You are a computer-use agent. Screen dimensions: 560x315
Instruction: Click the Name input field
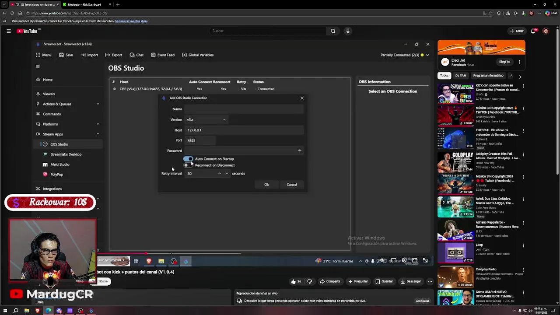(244, 109)
